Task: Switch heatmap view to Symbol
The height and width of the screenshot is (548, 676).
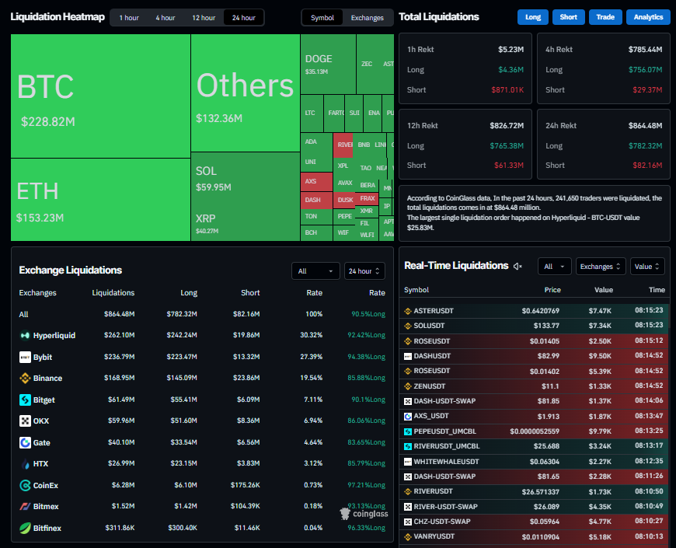Action: 322,17
